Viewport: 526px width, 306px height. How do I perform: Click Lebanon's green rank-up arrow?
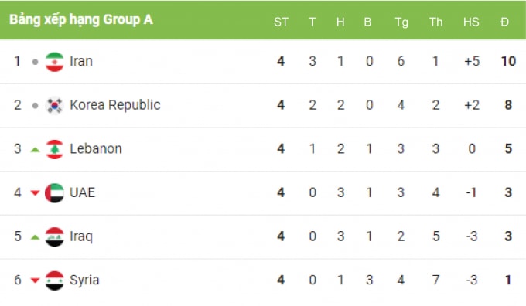click(x=36, y=150)
